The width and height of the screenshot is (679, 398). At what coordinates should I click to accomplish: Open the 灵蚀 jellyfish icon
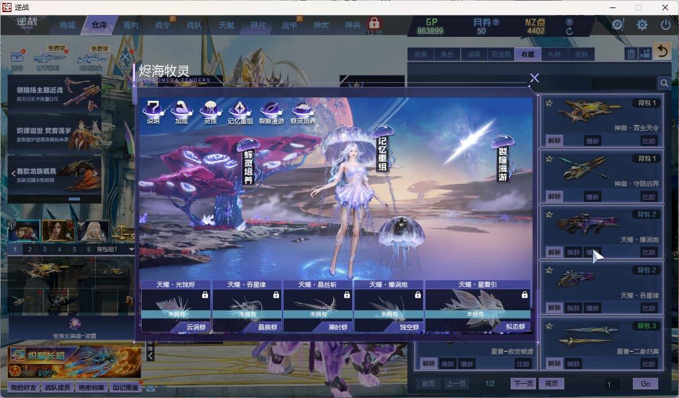[210, 112]
